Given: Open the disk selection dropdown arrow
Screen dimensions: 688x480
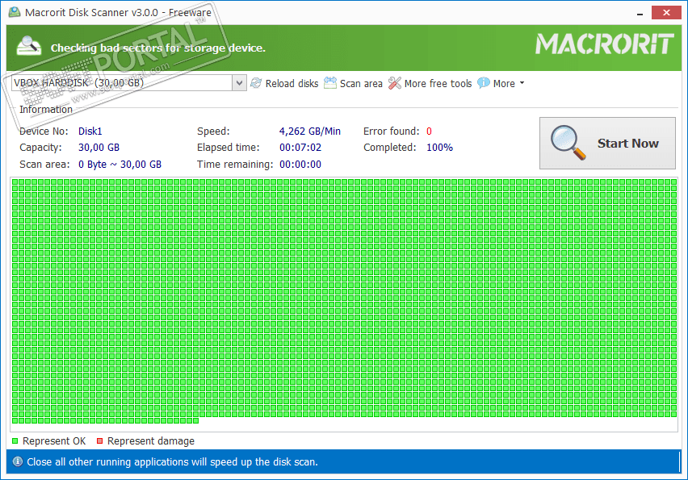Looking at the screenshot, I should coord(239,83).
